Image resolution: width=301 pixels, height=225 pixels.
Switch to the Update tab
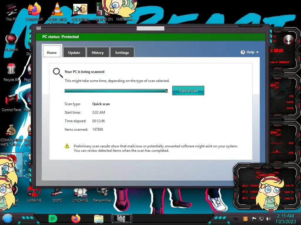point(74,52)
